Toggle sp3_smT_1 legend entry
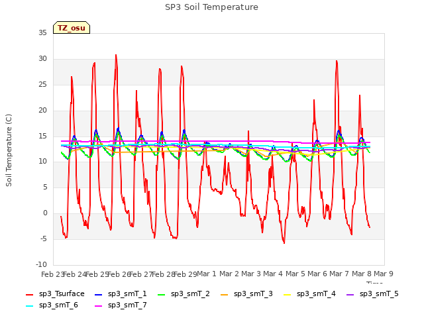The width and height of the screenshot is (424, 318). (121, 293)
